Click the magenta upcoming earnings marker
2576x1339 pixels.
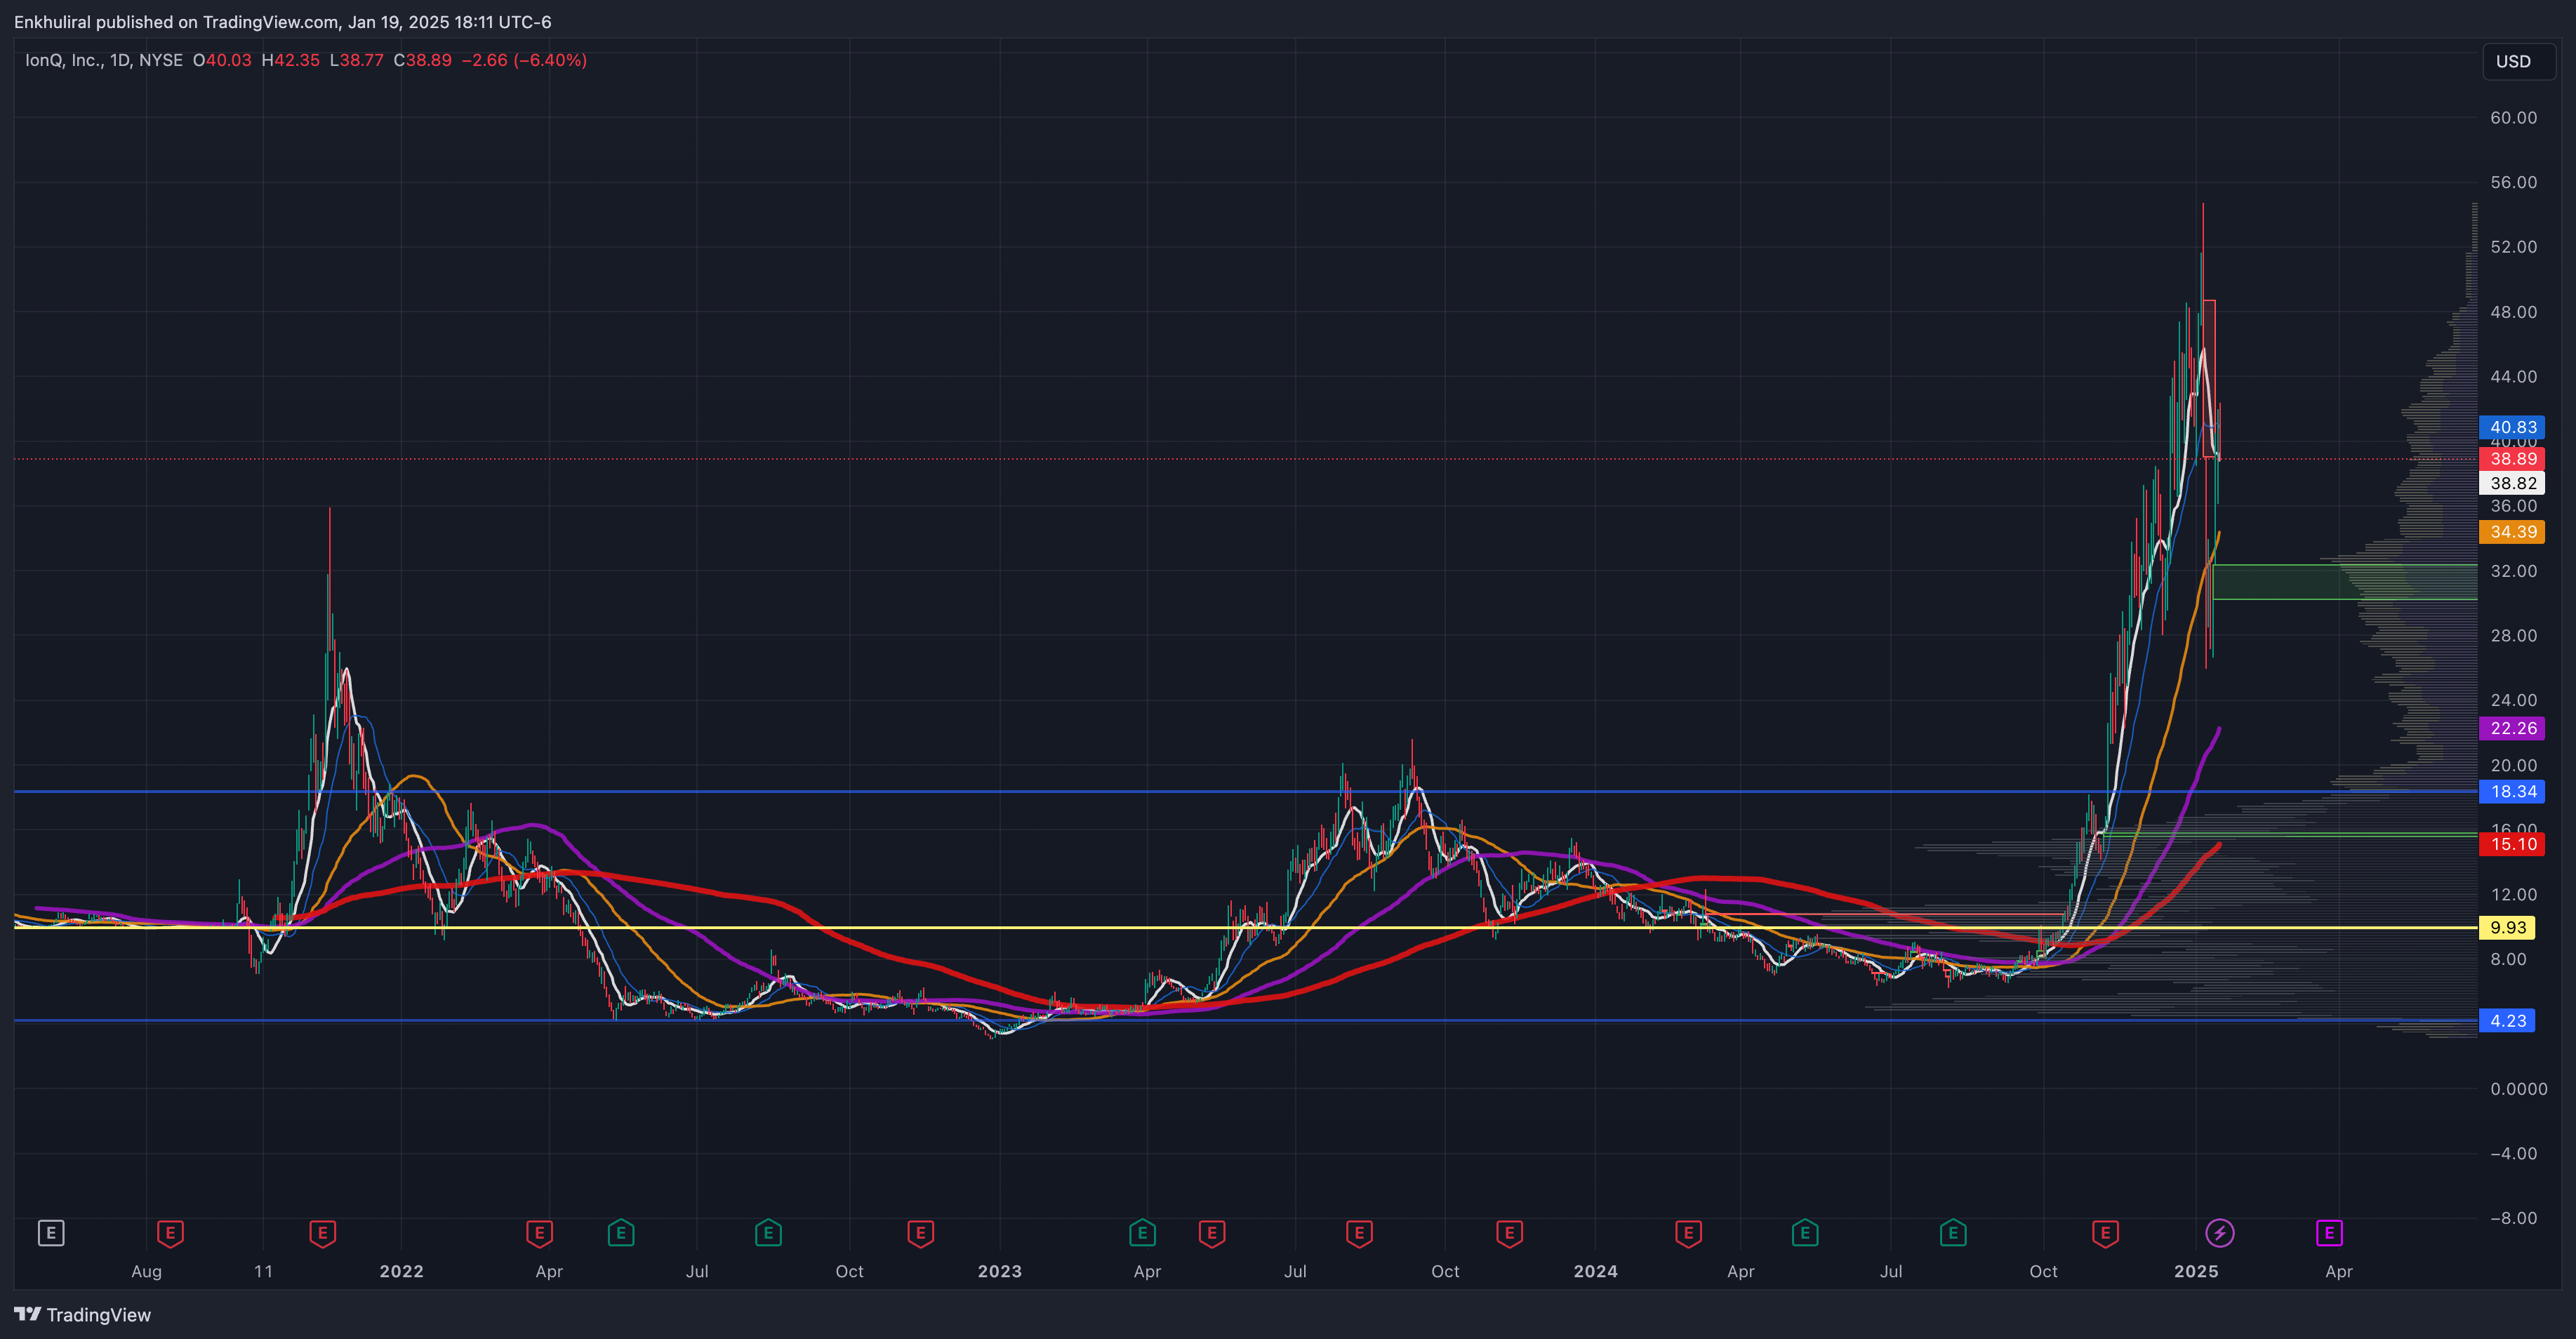[2329, 1233]
